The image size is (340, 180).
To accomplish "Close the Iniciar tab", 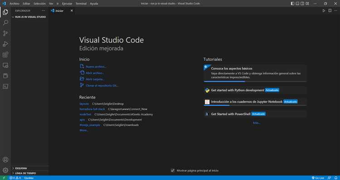I will click(x=72, y=10).
